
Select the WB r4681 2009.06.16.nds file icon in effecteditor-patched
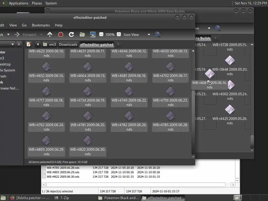[129, 67]
